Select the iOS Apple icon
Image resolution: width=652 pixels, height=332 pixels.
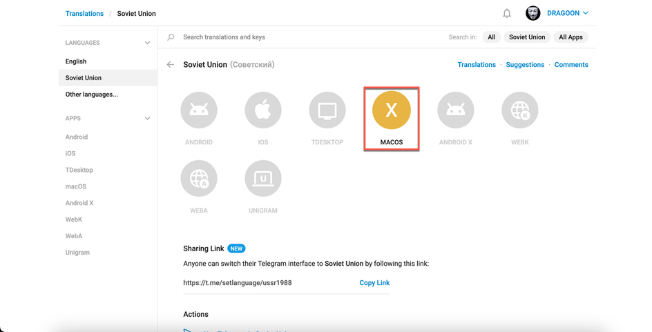262,110
